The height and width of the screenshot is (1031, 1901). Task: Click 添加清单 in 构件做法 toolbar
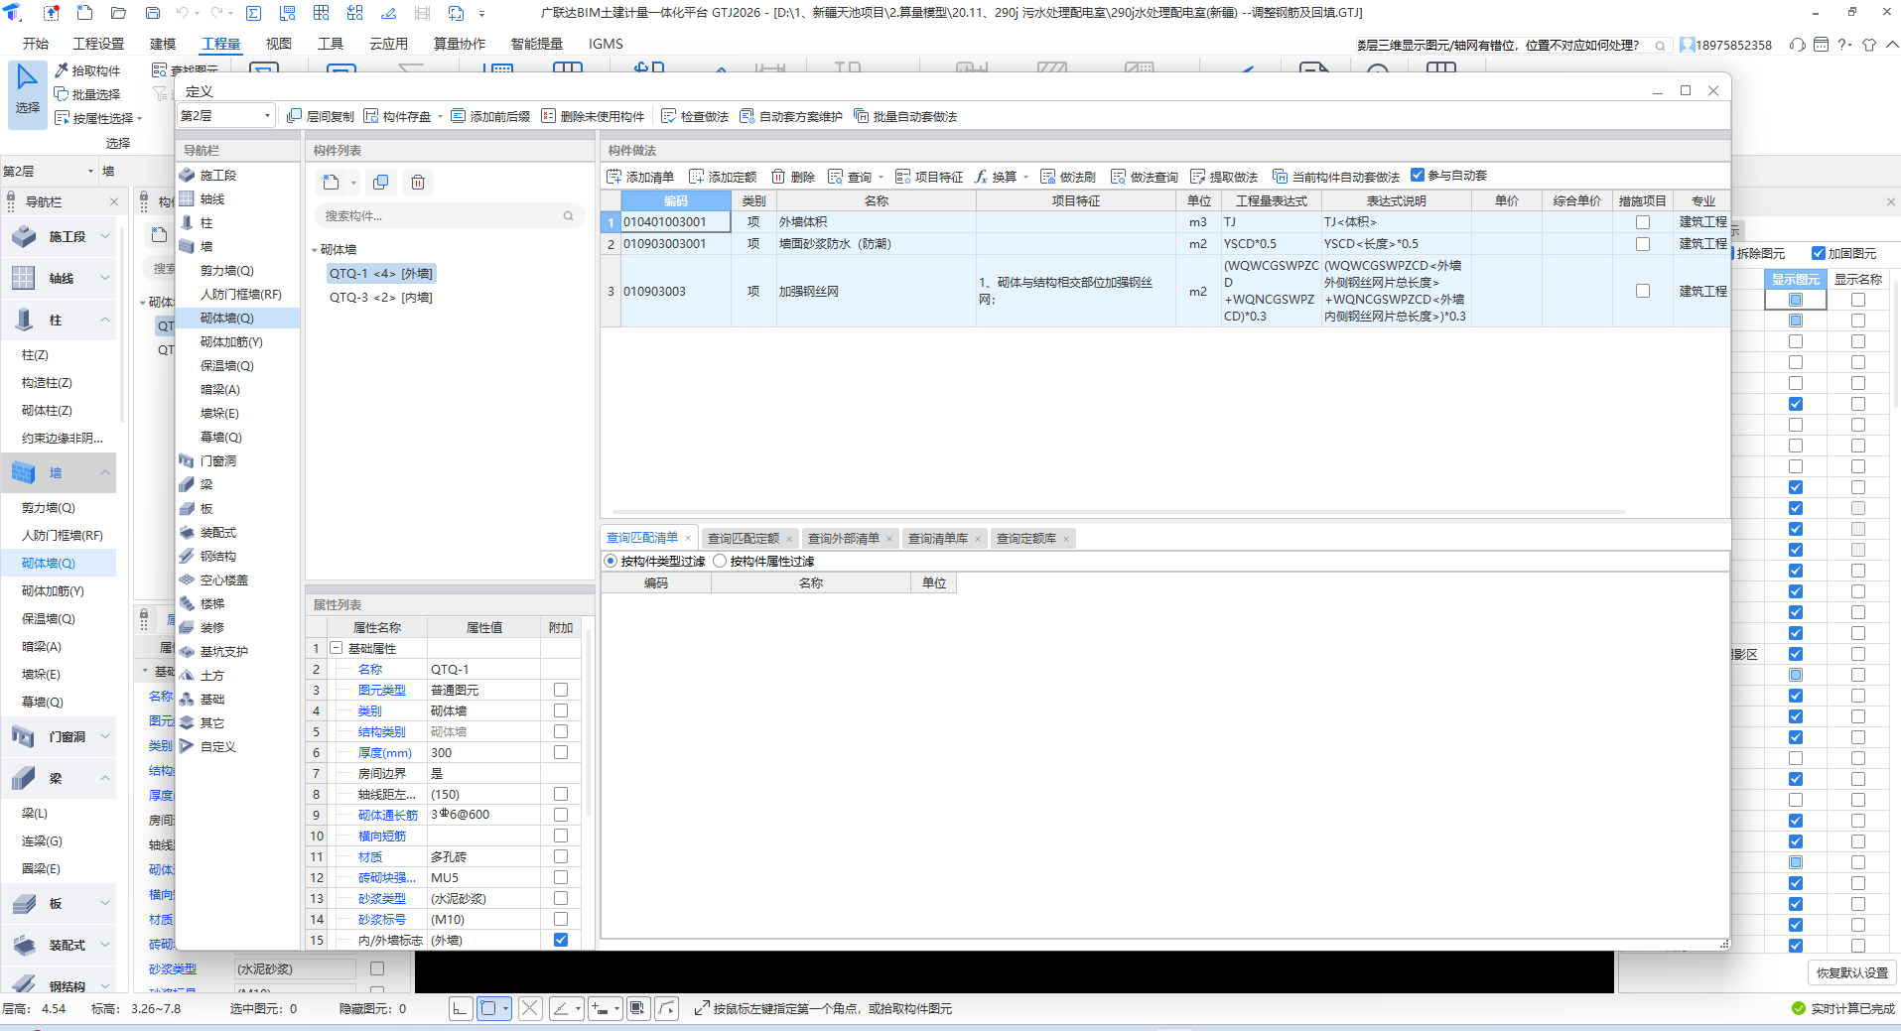[x=640, y=177]
